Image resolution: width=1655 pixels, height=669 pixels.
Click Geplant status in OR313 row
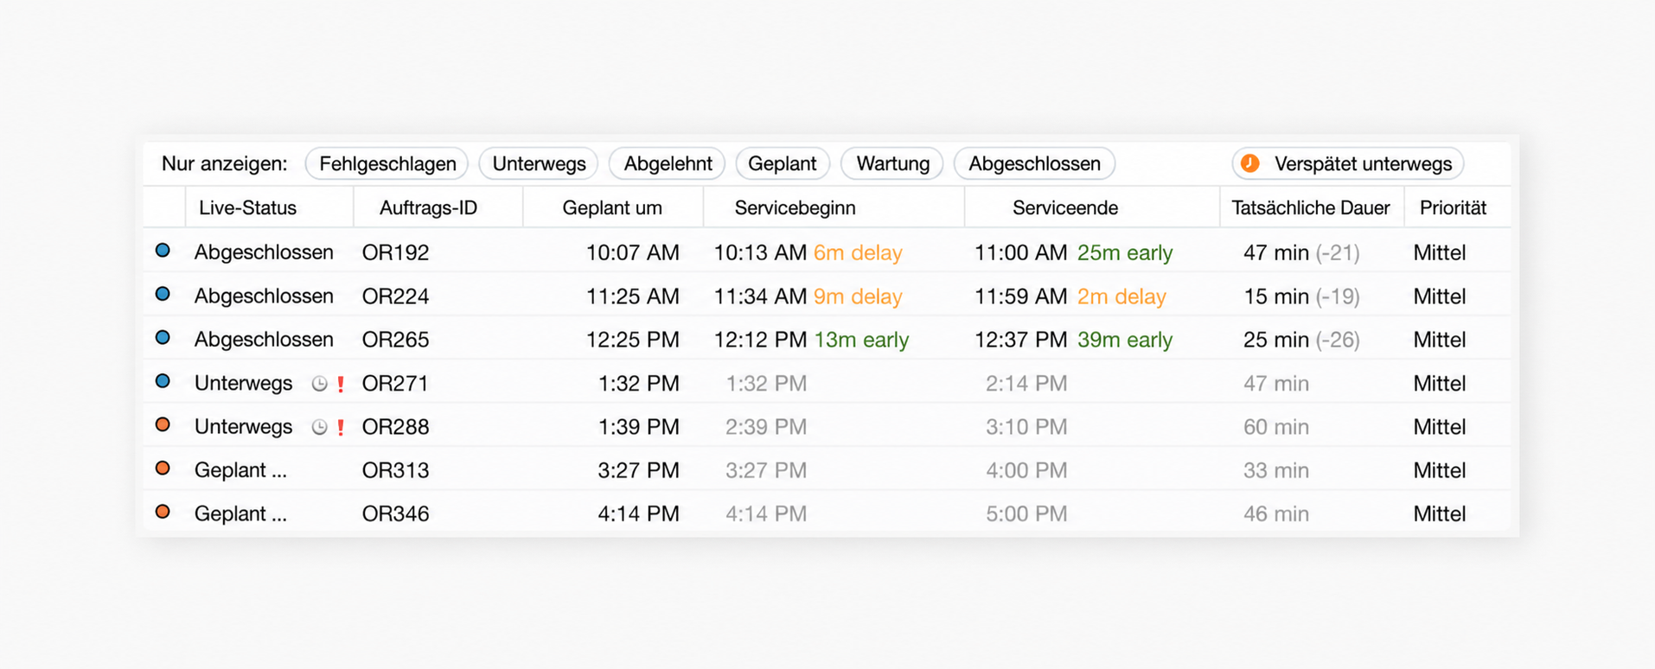coord(240,470)
